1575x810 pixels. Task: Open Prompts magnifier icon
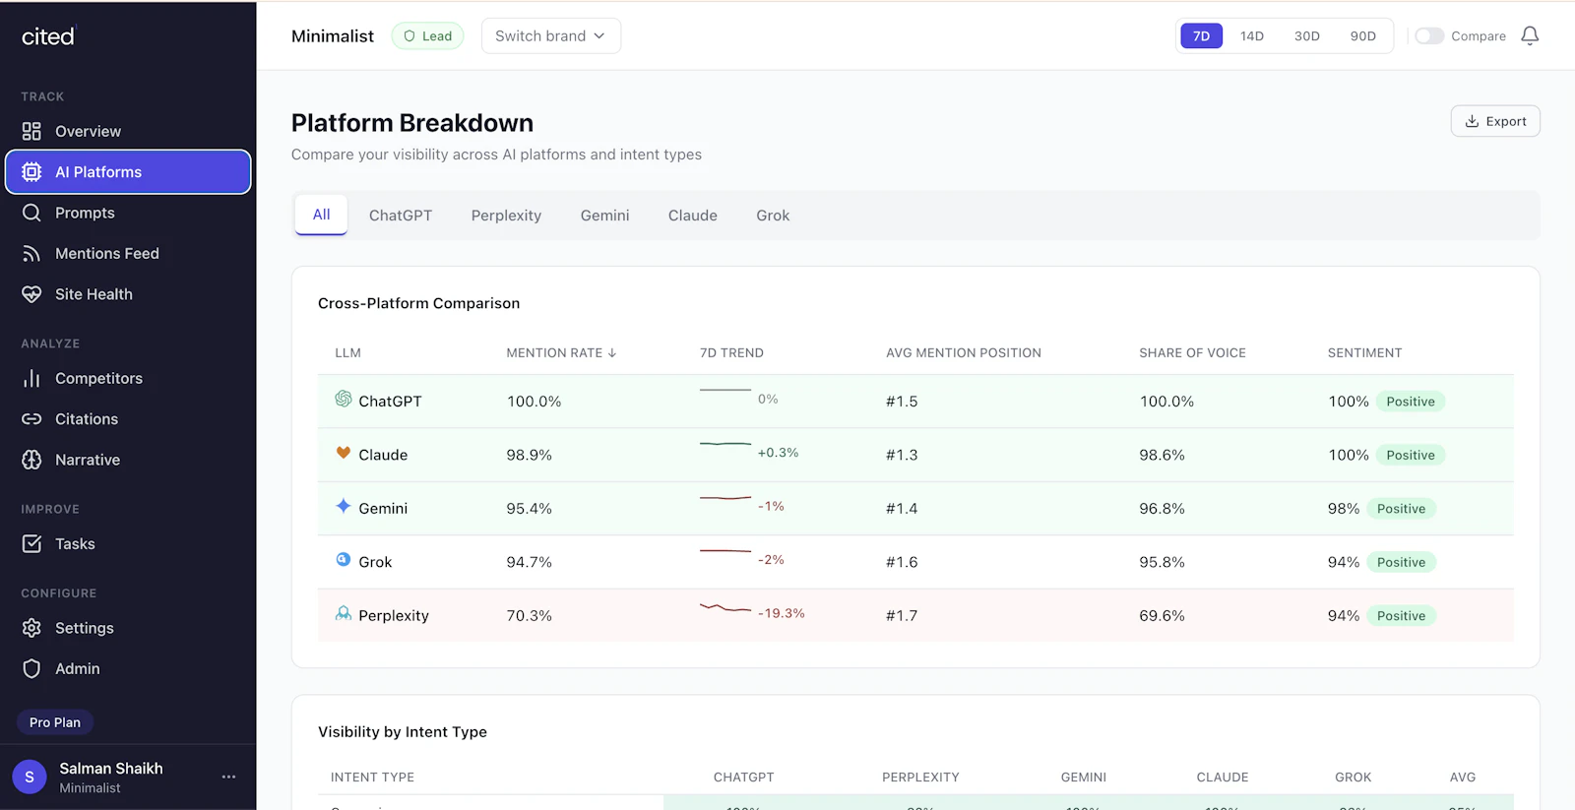coord(31,213)
